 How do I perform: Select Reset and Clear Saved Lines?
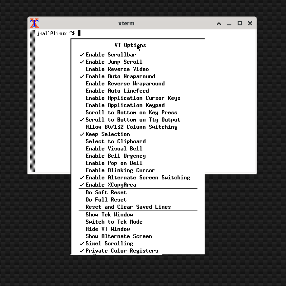tap(138, 207)
